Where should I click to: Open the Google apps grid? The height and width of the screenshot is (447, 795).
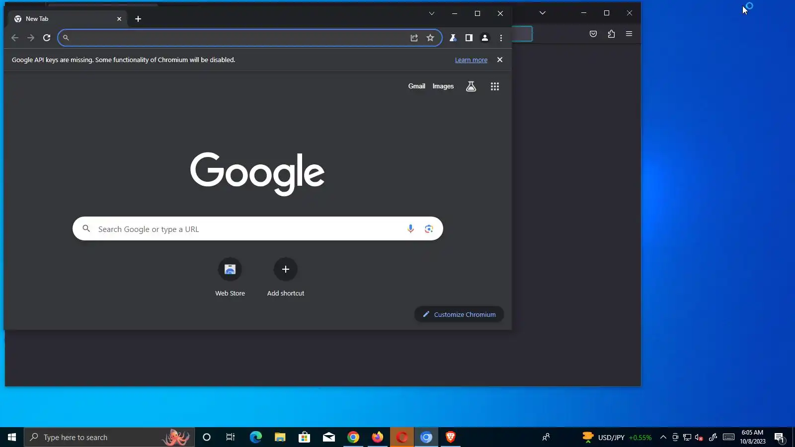click(x=495, y=86)
